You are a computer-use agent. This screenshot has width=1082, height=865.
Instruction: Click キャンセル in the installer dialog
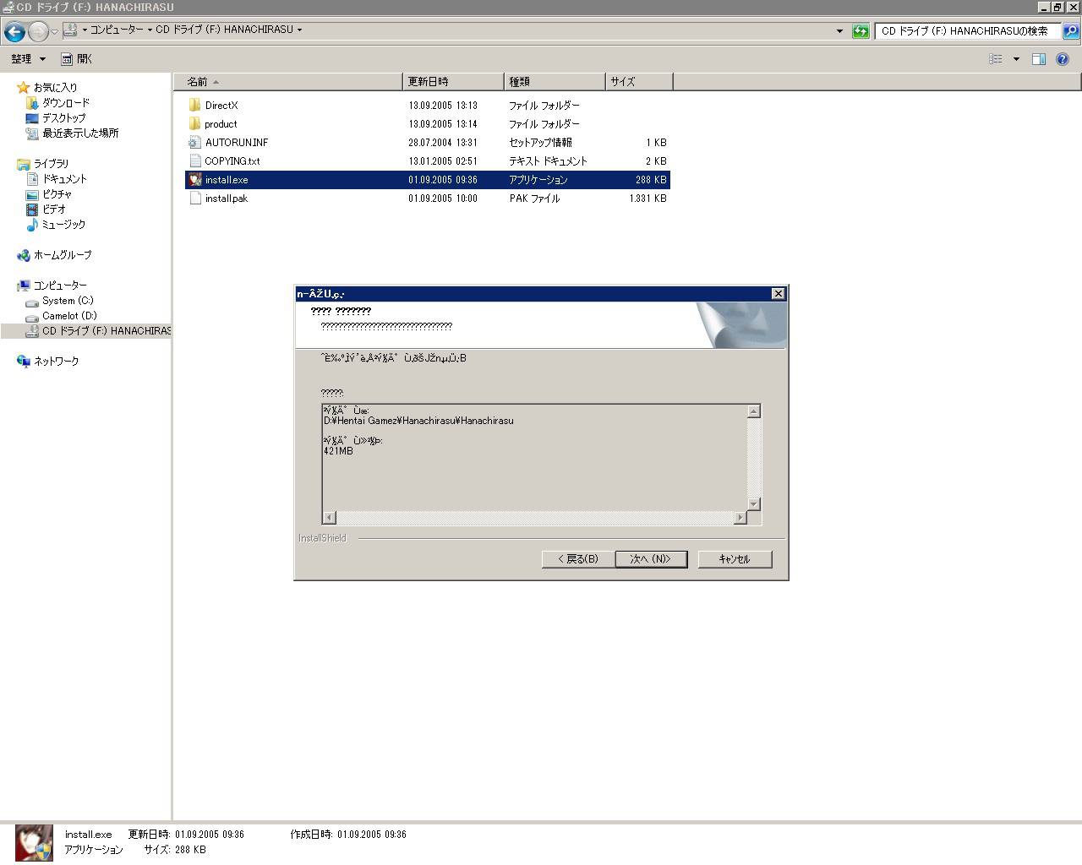pyautogui.click(x=735, y=559)
